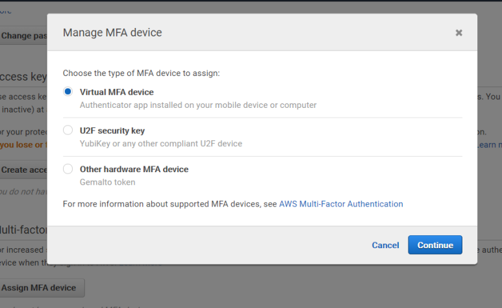
Task: Click Assign MFA device button behind dialog
Action: pos(41,288)
